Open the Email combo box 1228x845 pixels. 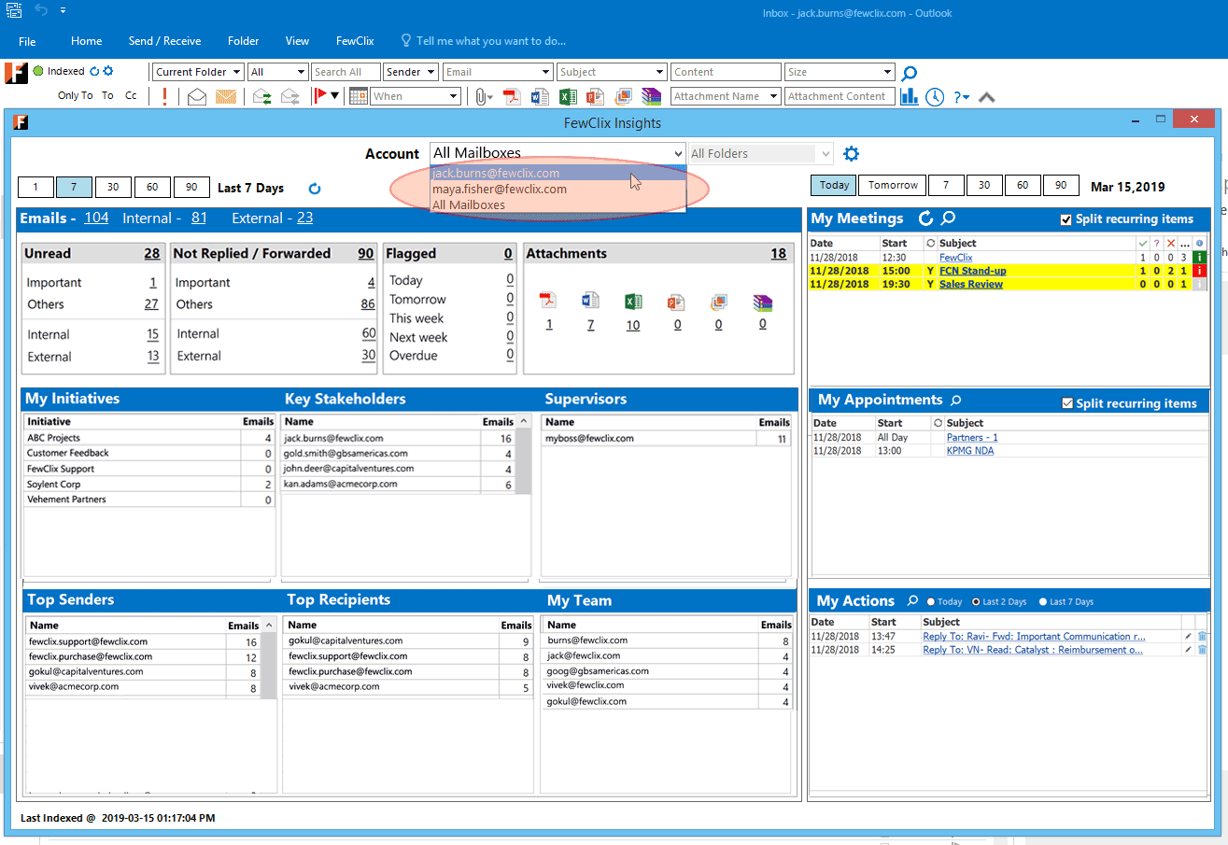(497, 72)
